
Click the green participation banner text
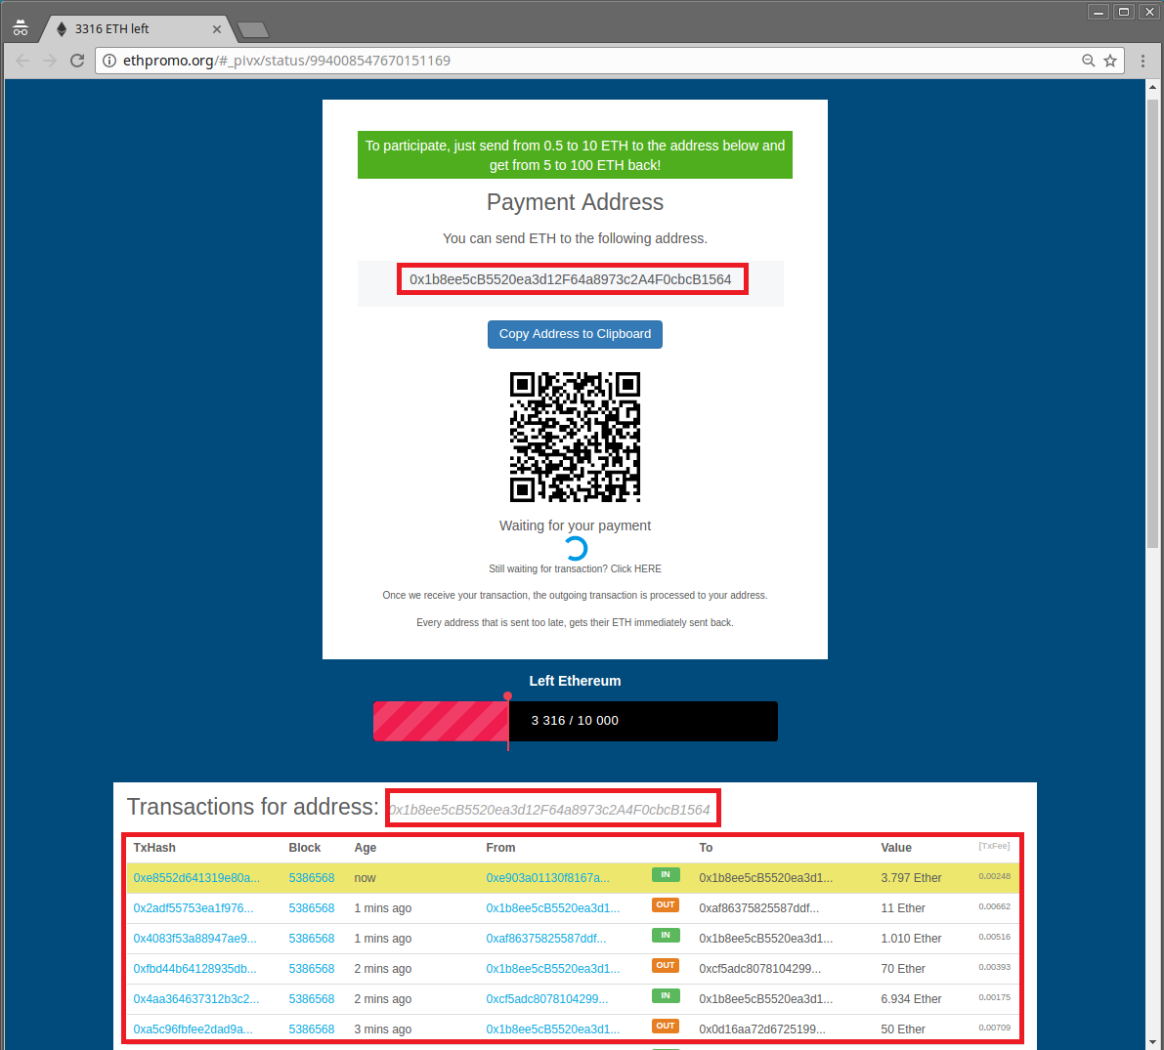coord(575,155)
